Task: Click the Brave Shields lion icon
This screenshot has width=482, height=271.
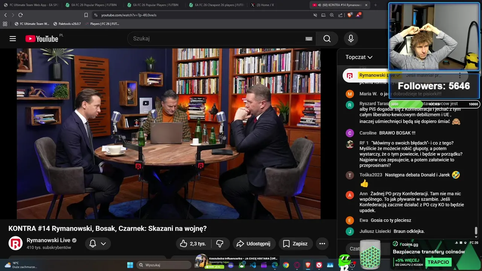Action: point(349,15)
